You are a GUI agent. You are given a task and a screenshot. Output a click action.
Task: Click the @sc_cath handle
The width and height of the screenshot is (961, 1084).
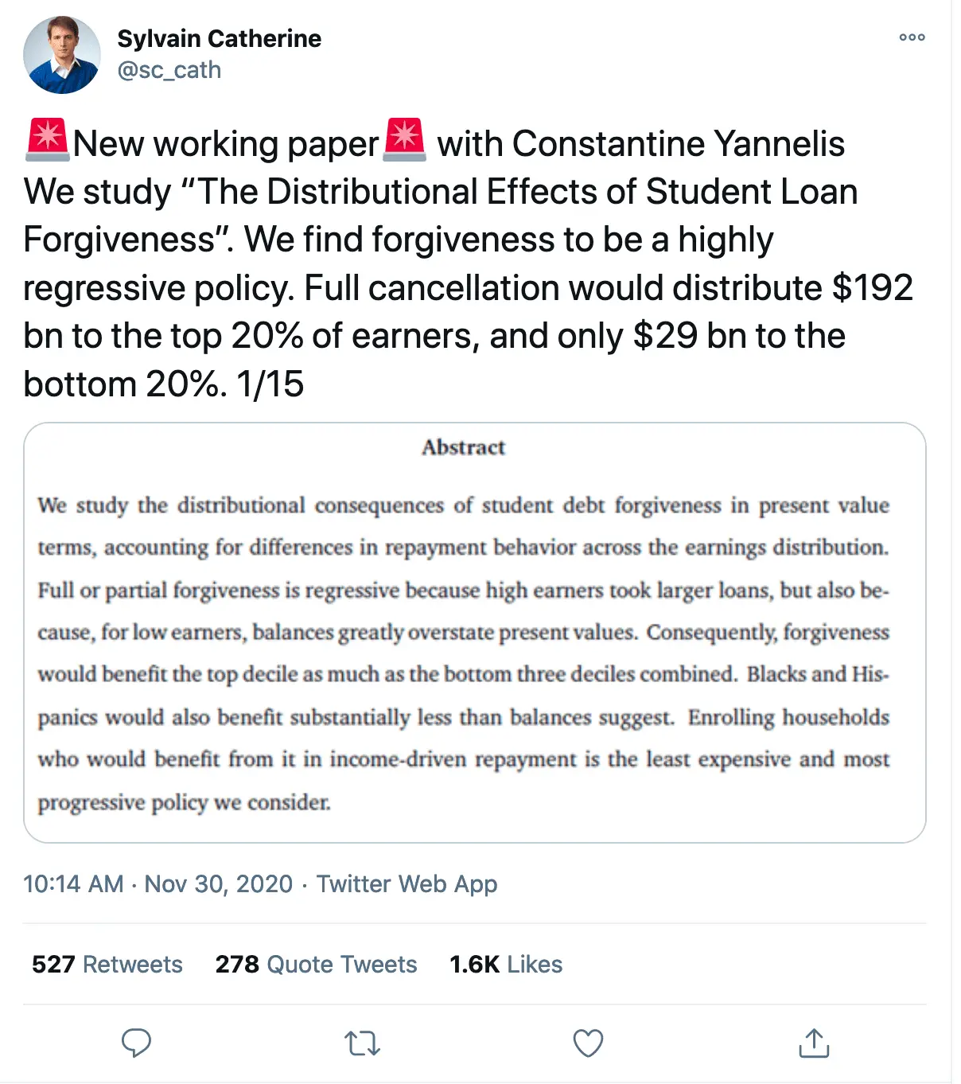[169, 70]
